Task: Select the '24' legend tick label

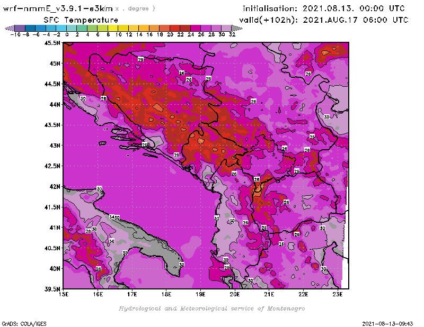Action: pos(191,34)
